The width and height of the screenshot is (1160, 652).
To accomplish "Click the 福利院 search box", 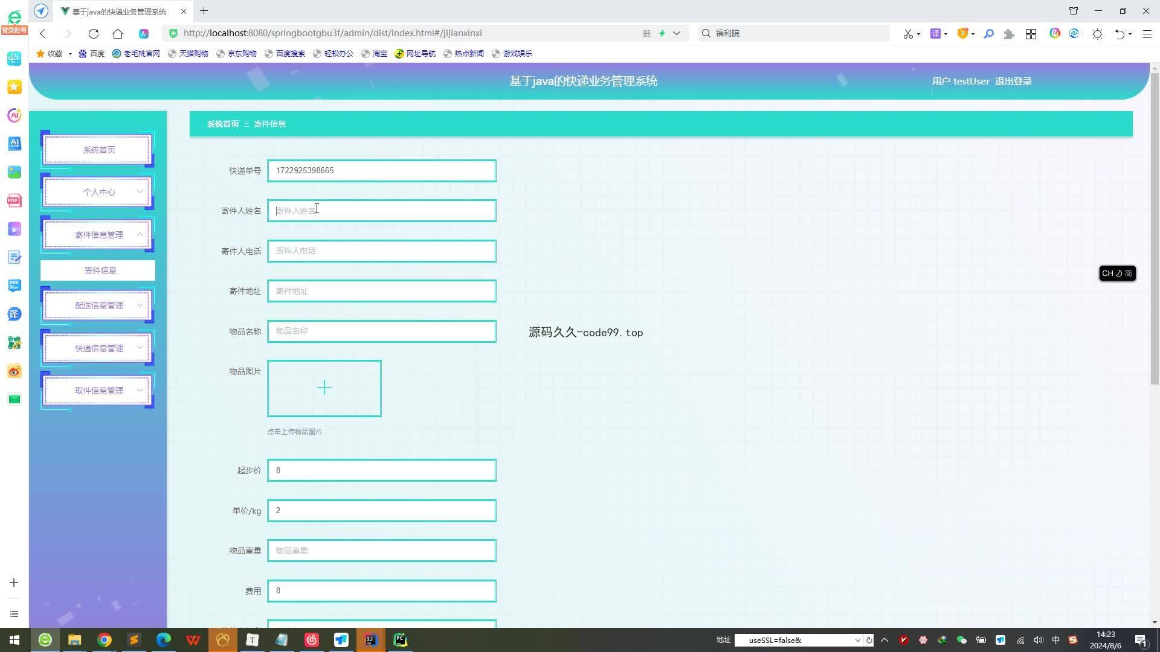I will [x=794, y=33].
